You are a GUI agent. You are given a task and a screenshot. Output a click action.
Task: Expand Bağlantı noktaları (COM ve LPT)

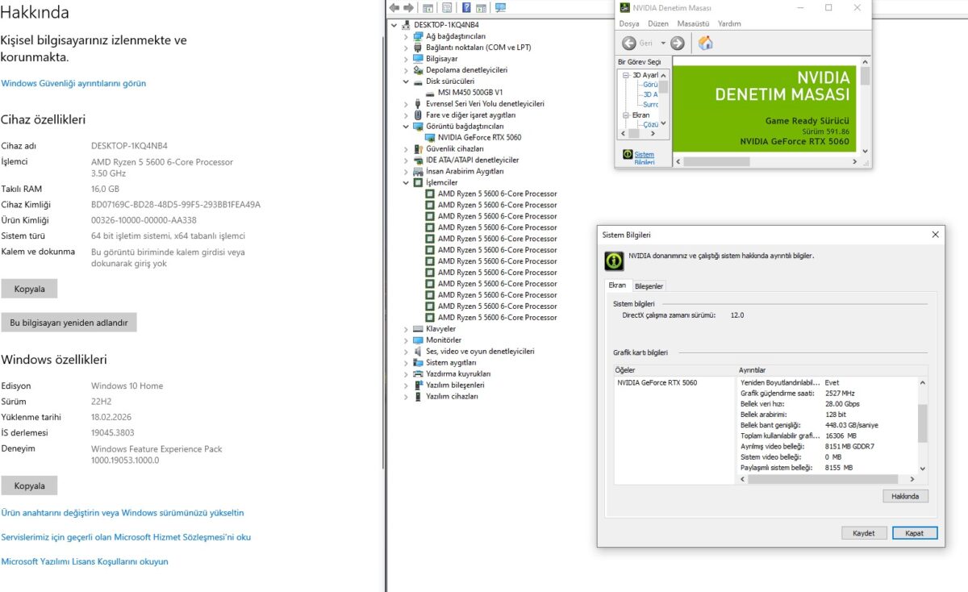(x=406, y=48)
